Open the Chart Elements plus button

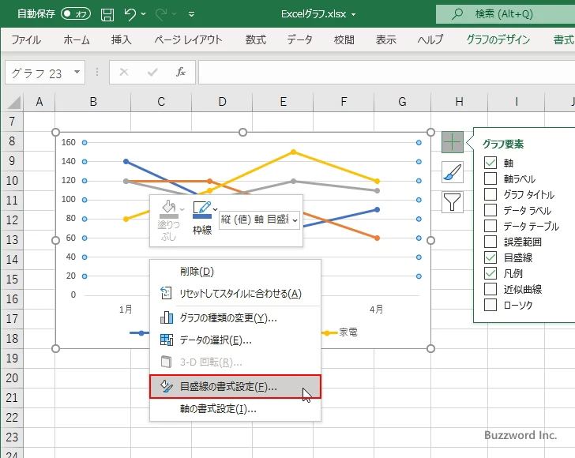(x=452, y=142)
